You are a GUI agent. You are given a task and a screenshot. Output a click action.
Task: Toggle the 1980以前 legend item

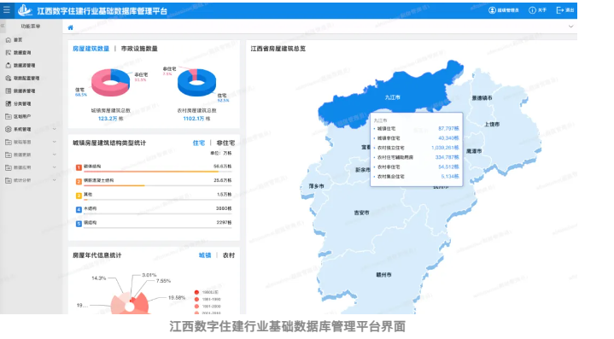(207, 292)
